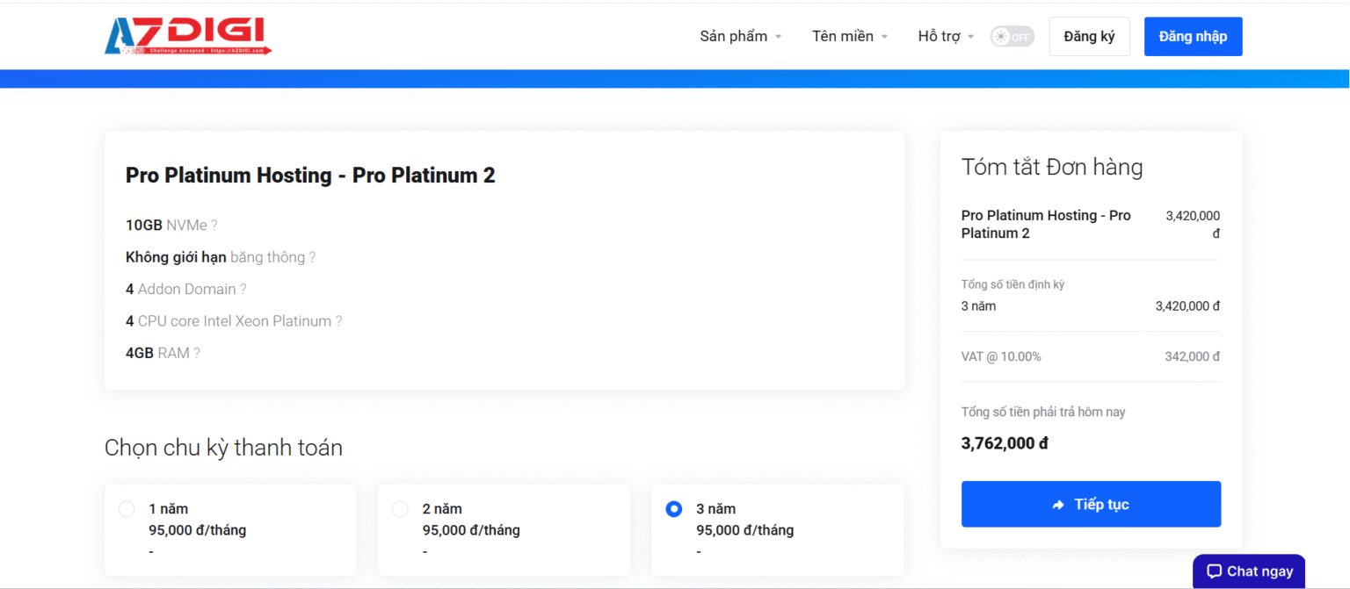Expand the Tên miền dropdown menu
The image size is (1350, 589).
click(x=849, y=37)
